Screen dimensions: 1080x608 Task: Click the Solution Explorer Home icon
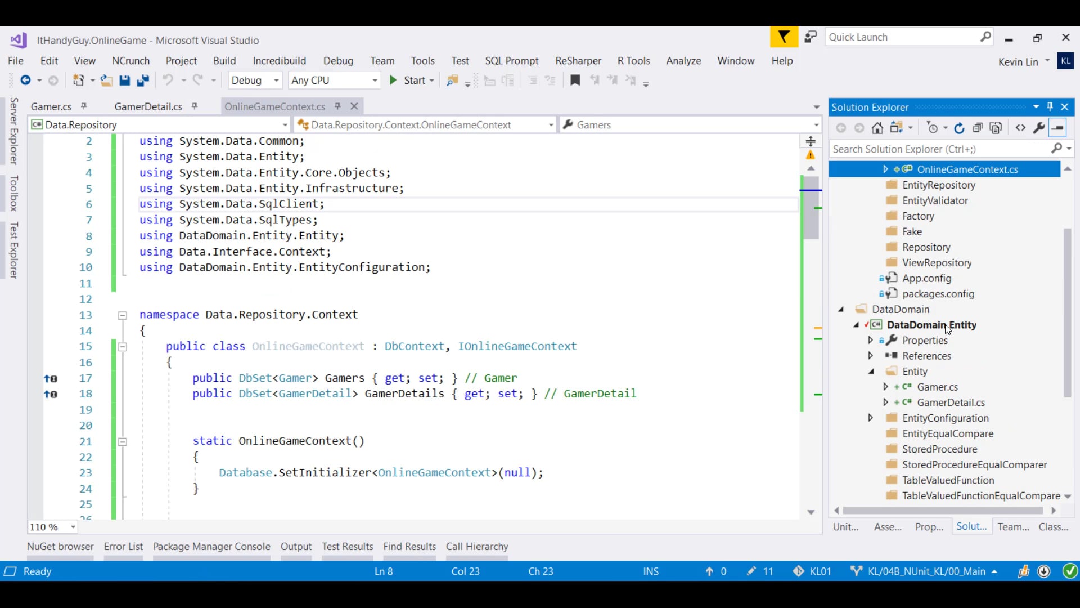coord(877,128)
